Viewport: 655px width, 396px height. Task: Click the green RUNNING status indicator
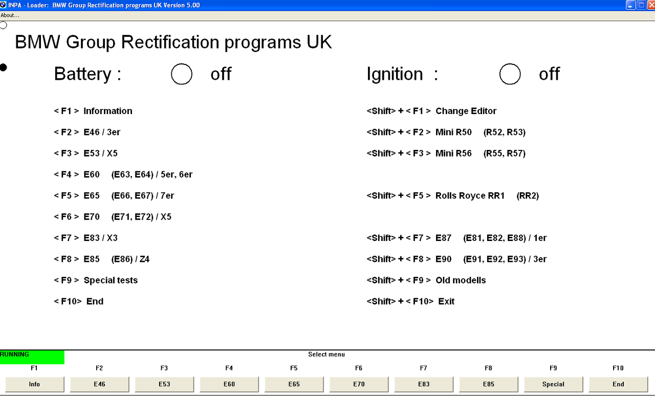[32, 357]
